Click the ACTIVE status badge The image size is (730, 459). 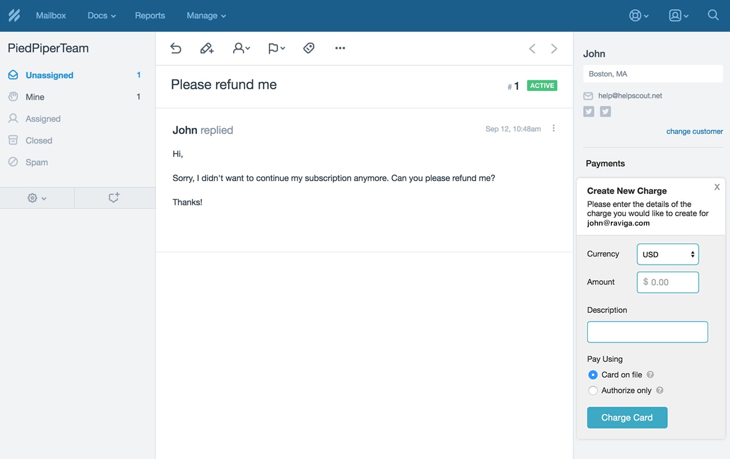[542, 86]
